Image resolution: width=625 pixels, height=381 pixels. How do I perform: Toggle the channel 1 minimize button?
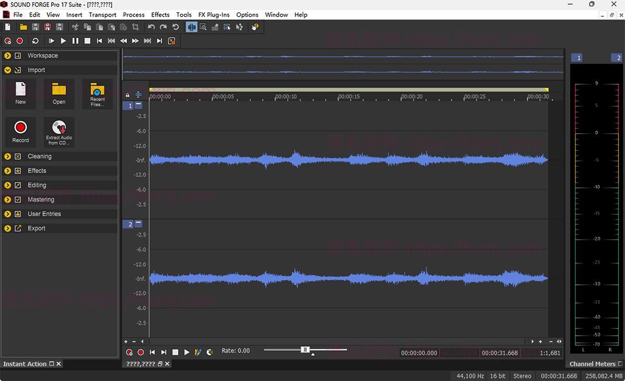click(x=139, y=105)
